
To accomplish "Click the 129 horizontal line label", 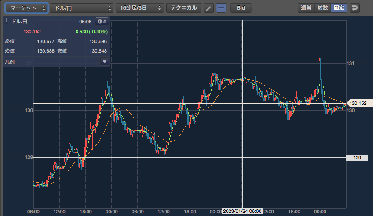I will 357,158.
